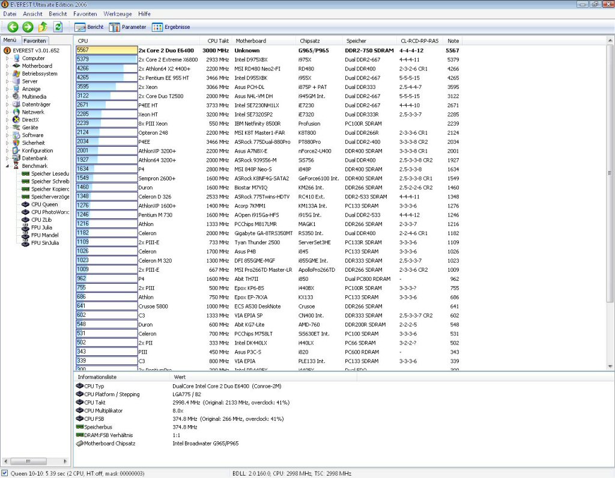Viewport: 615px width, 478px height.
Task: Click the sidebar horizontal scrollbar thumb
Action: pos(28,461)
